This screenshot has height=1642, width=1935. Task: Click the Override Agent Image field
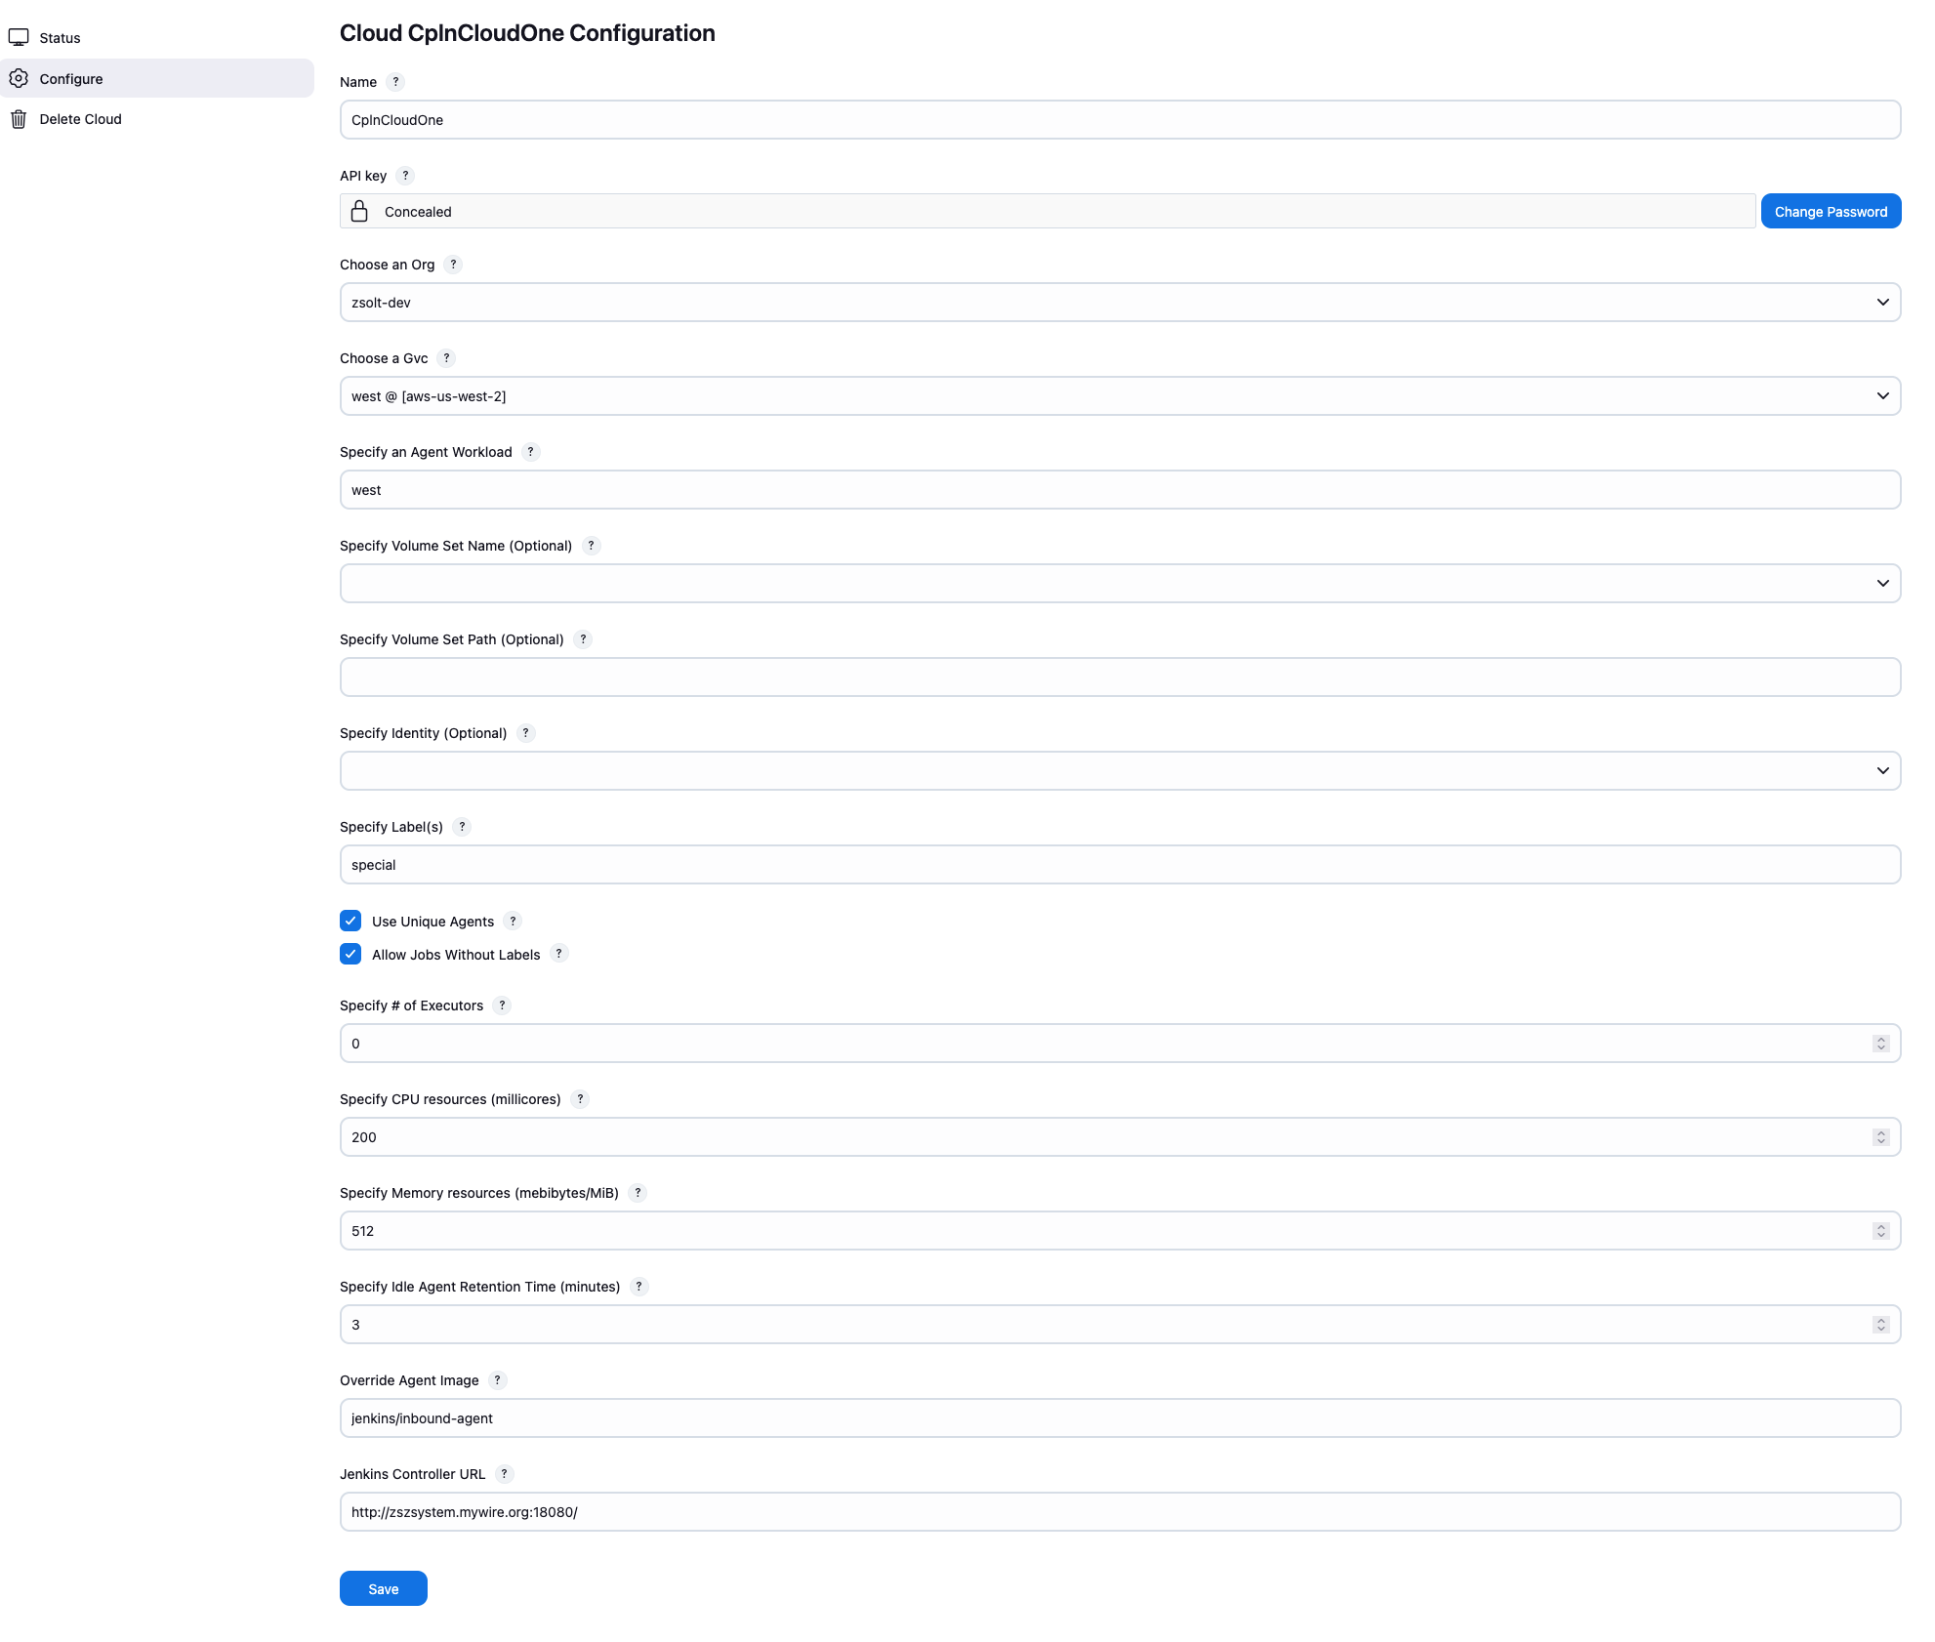point(1120,1418)
